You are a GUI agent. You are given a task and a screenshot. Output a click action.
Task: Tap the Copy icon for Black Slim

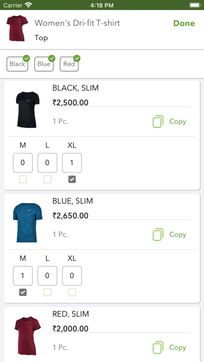[158, 121]
